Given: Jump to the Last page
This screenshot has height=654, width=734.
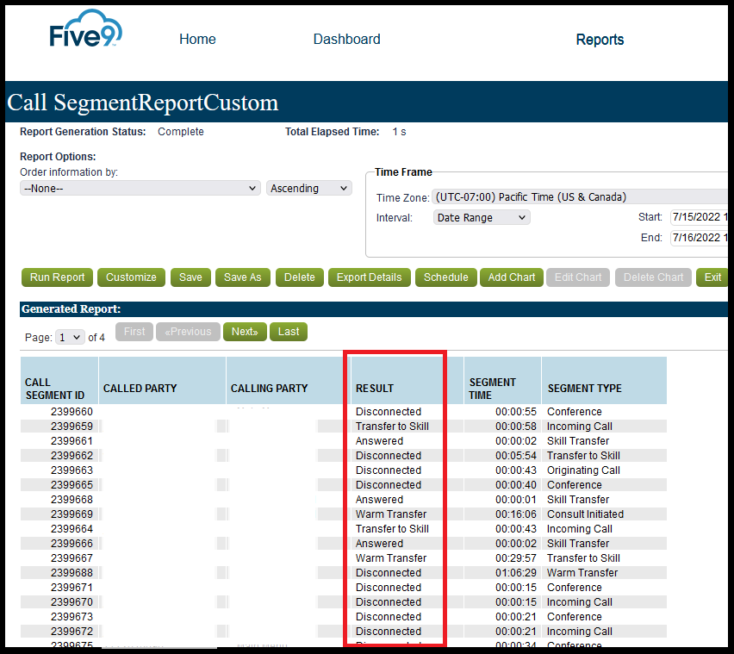Looking at the screenshot, I should (289, 332).
